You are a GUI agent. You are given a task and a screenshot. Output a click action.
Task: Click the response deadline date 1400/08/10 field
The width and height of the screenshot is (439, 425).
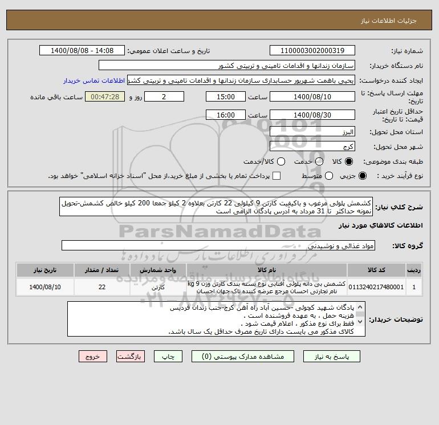[x=312, y=96]
